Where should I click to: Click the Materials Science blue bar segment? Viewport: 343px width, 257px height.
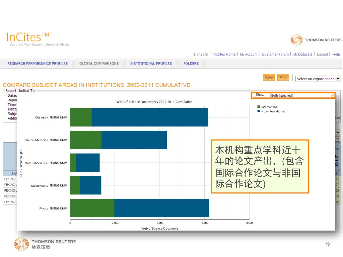click(x=88, y=163)
